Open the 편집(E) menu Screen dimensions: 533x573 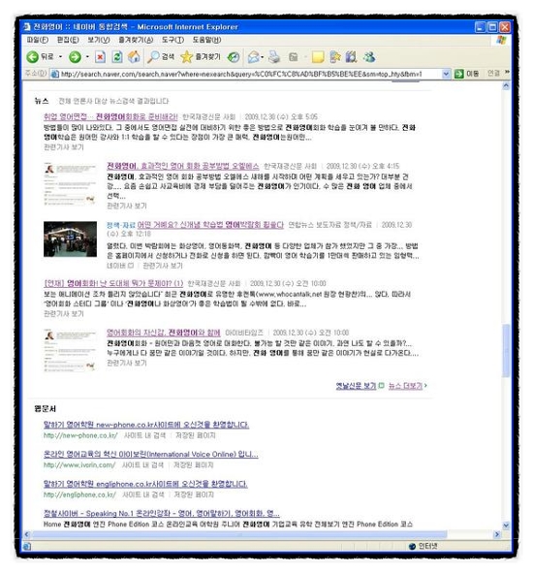coord(68,40)
